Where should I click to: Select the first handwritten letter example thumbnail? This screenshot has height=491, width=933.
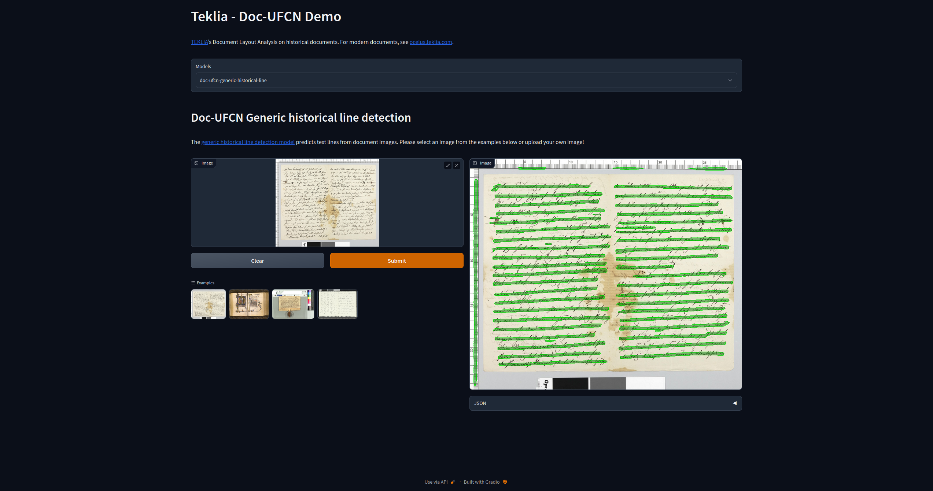208,304
